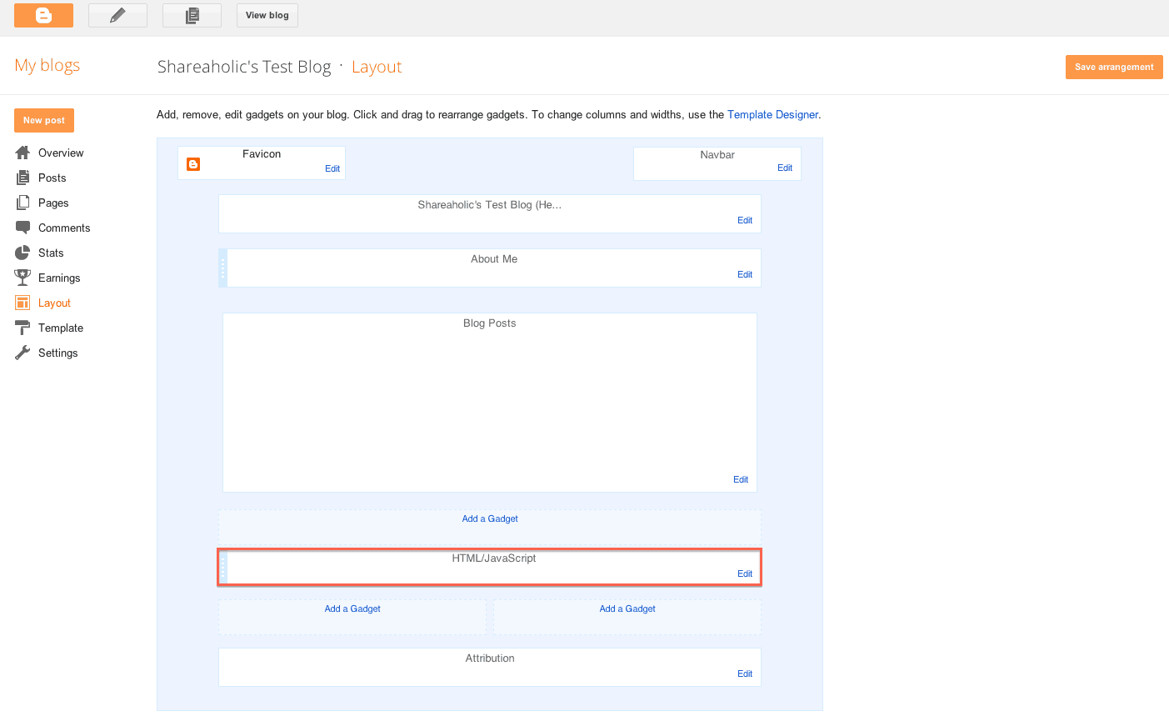
Task: Select the Attribution gadget title
Action: click(490, 658)
